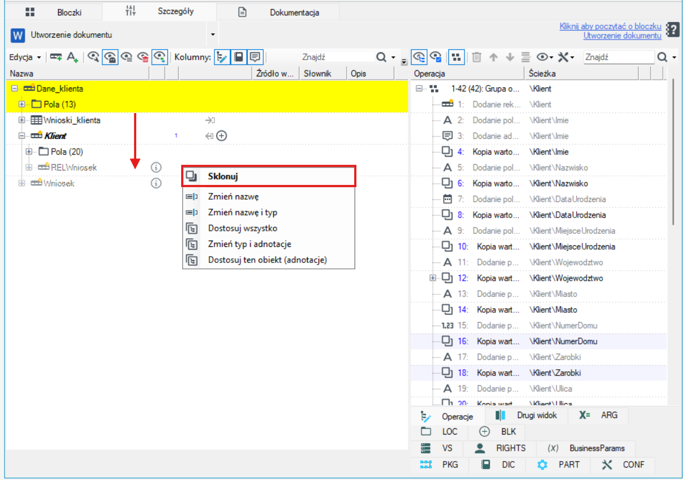The width and height of the screenshot is (683, 480).
Task: Click the blue W block icon
Action: pyautogui.click(x=17, y=35)
